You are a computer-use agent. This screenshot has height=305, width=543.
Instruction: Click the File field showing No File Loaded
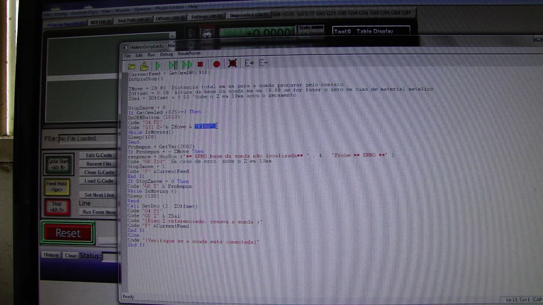(88, 139)
